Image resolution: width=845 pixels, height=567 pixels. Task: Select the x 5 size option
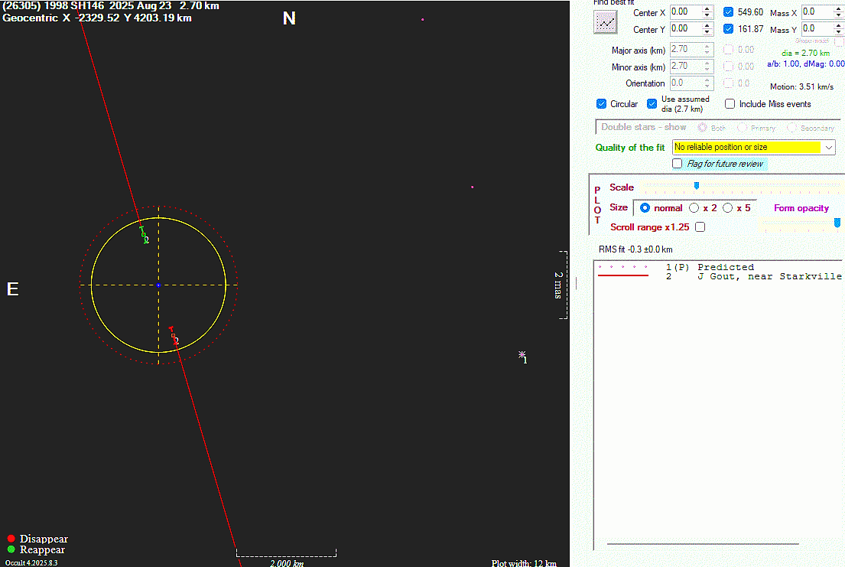tap(727, 207)
